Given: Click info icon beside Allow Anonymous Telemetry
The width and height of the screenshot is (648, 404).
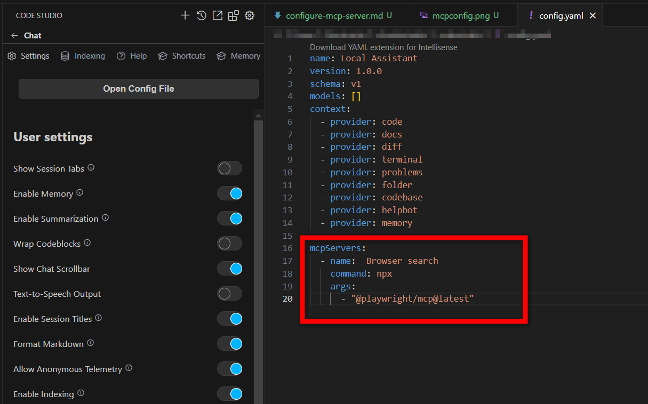Looking at the screenshot, I should click(129, 368).
